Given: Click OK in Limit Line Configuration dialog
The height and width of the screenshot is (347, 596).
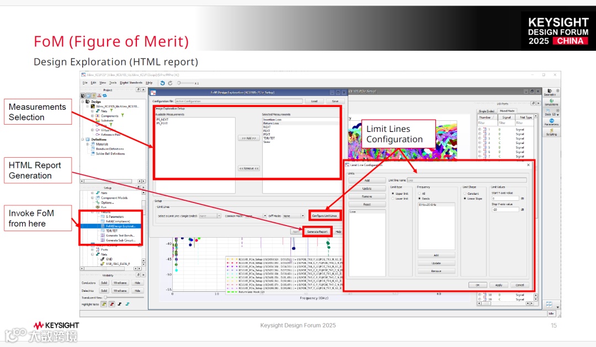Looking at the screenshot, I should 478,285.
